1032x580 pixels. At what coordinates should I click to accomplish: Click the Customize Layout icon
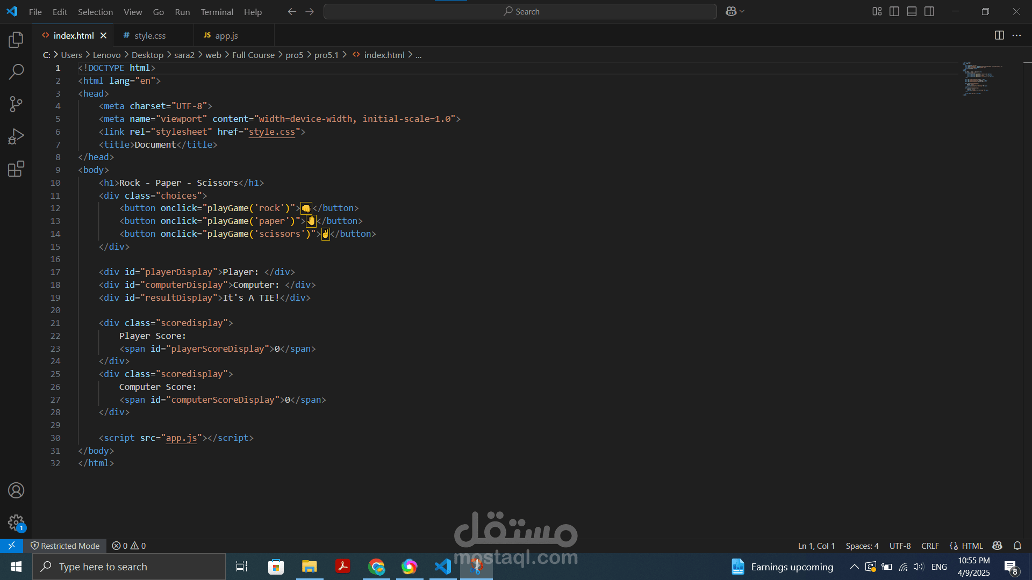pyautogui.click(x=877, y=11)
